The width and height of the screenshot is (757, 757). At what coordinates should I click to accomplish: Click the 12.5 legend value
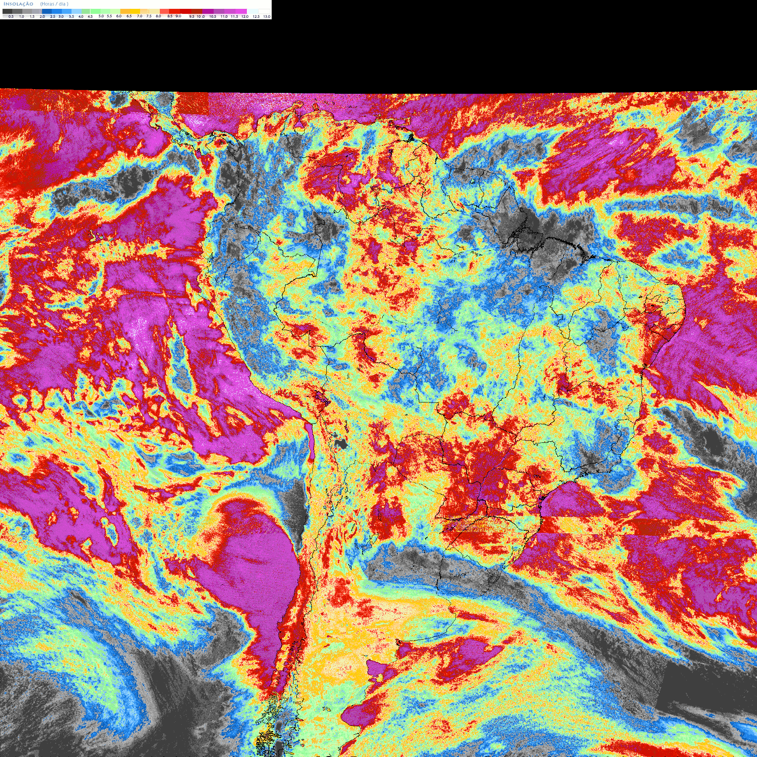pos(256,16)
